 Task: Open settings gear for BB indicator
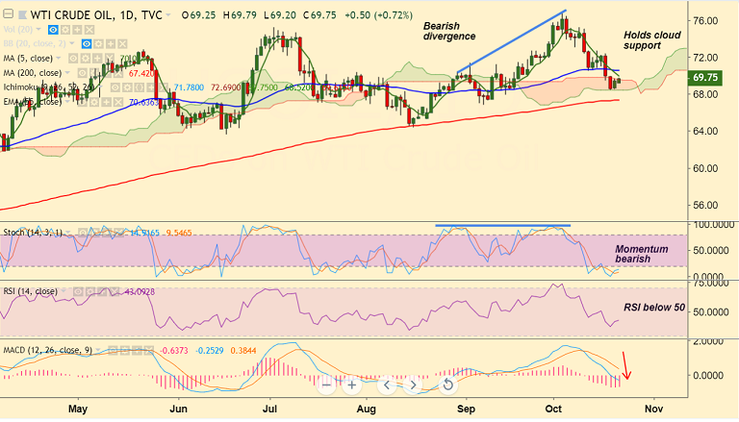[x=98, y=44]
